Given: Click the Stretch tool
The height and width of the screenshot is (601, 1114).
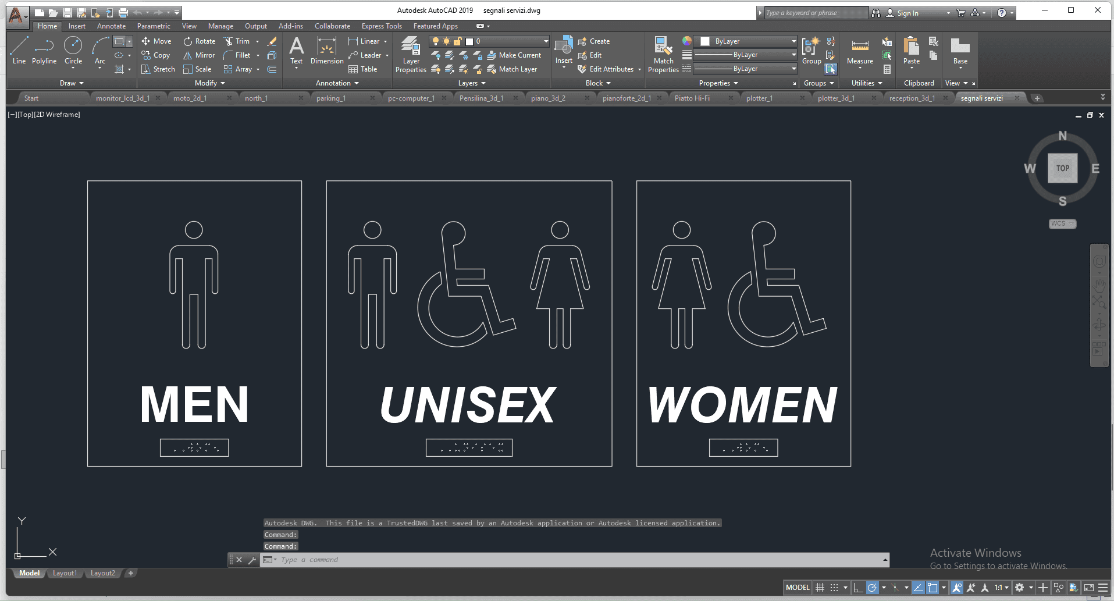Looking at the screenshot, I should coord(158,69).
